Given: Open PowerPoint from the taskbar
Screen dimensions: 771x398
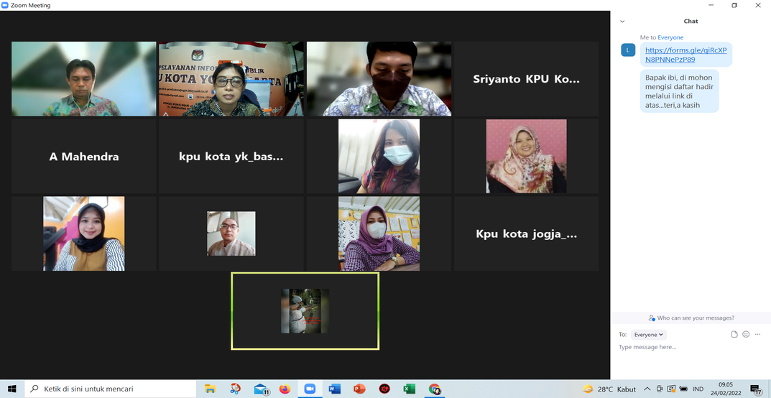Looking at the screenshot, I should pyautogui.click(x=359, y=389).
